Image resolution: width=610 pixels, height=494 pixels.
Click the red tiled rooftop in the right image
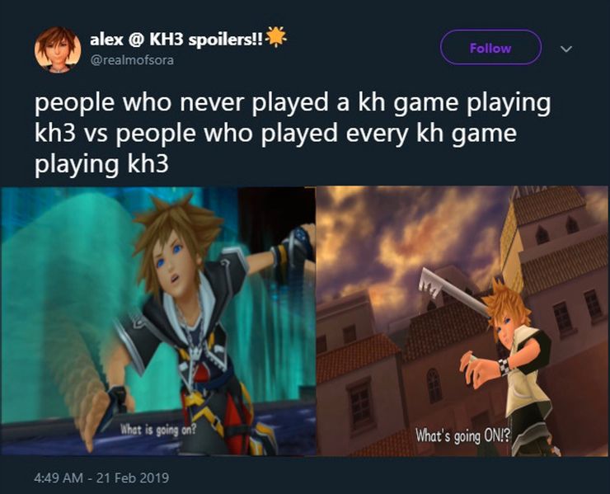pyautogui.click(x=356, y=356)
